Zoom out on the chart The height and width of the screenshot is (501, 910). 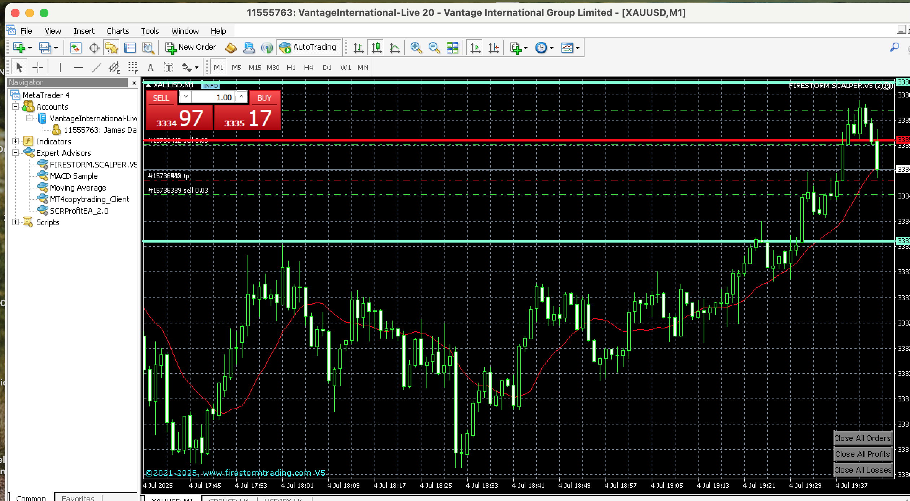click(434, 48)
